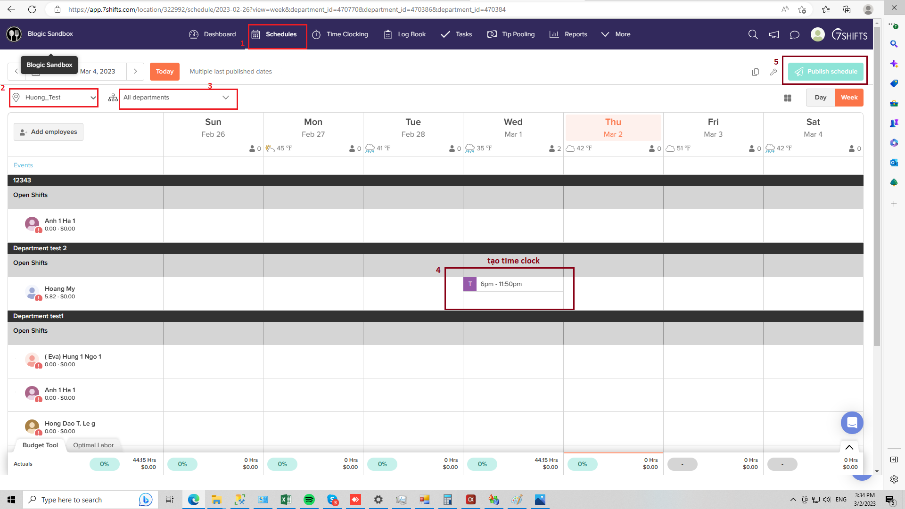Image resolution: width=905 pixels, height=509 pixels.
Task: Open the All departments dropdown
Action: pos(177,98)
